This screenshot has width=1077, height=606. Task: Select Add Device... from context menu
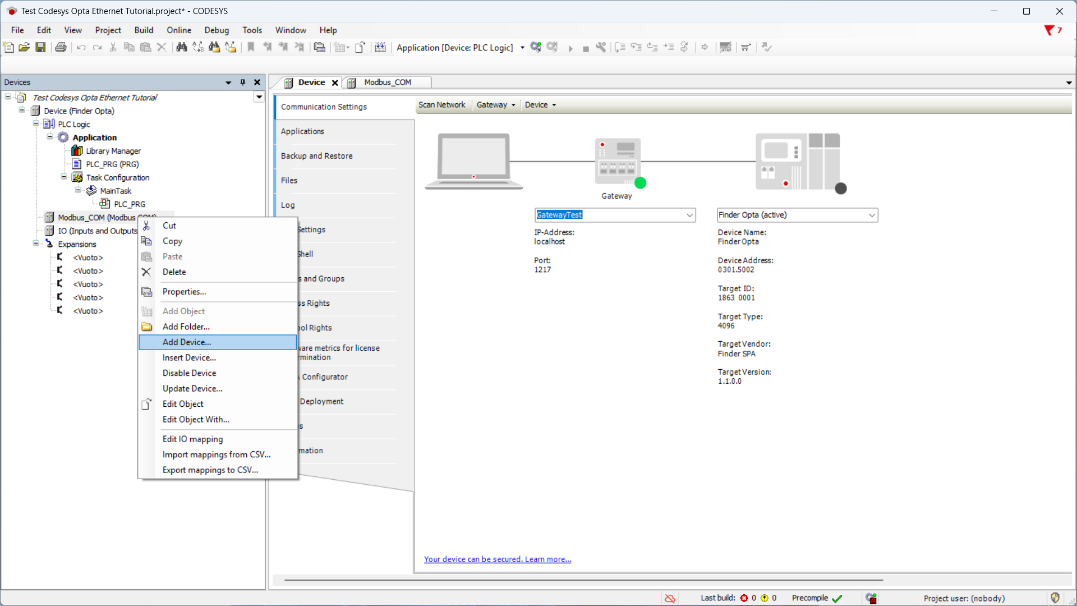187,342
